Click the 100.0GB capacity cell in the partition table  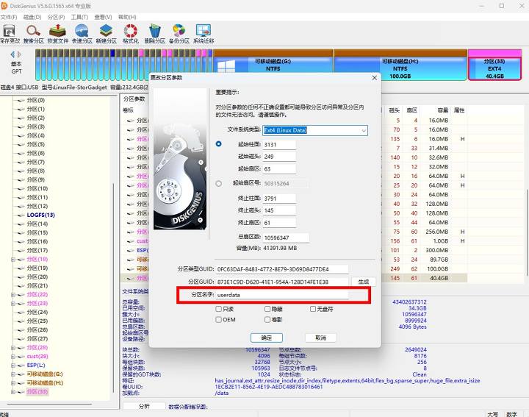[437, 268]
